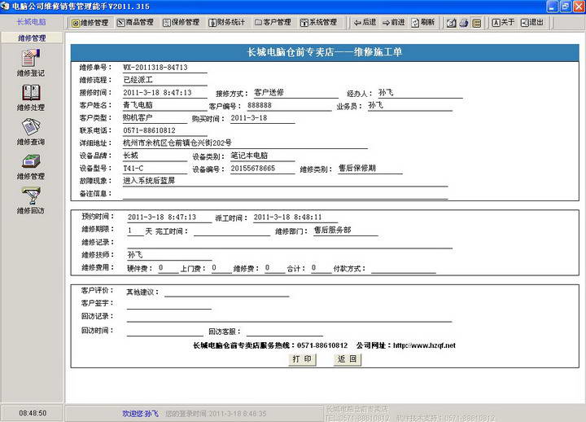586x422 pixels.
Task: Click the edit note icon after 刷新
Action: [x=452, y=23]
